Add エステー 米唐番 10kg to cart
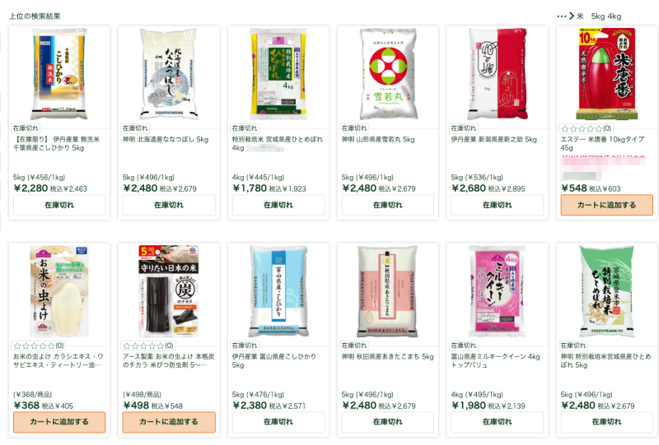This screenshot has width=659, height=445. [x=606, y=205]
